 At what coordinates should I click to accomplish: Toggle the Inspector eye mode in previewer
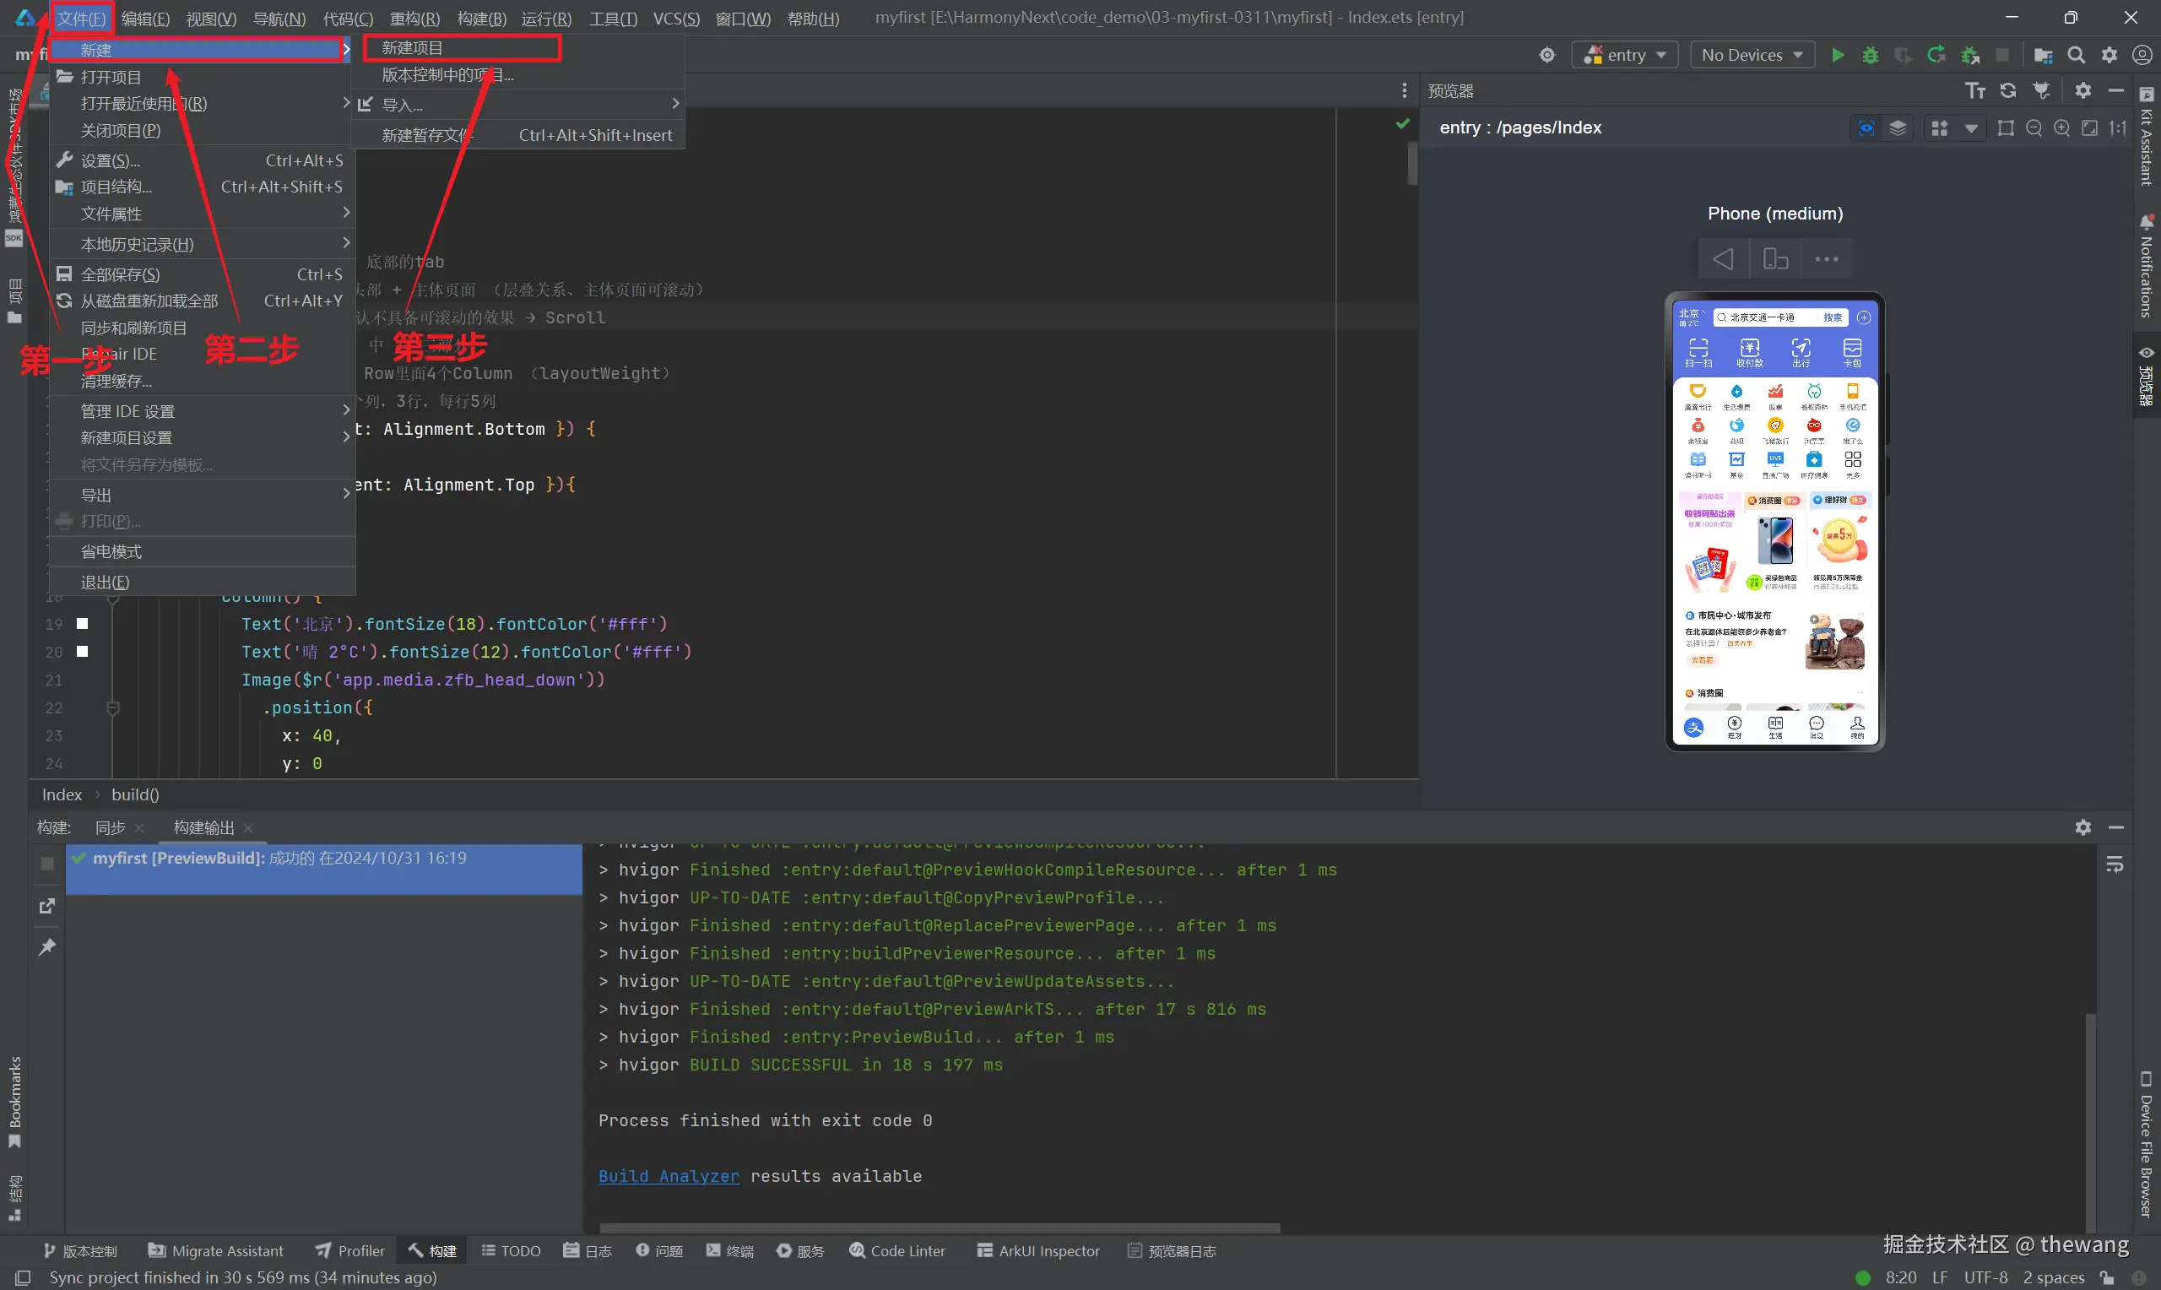1866,128
